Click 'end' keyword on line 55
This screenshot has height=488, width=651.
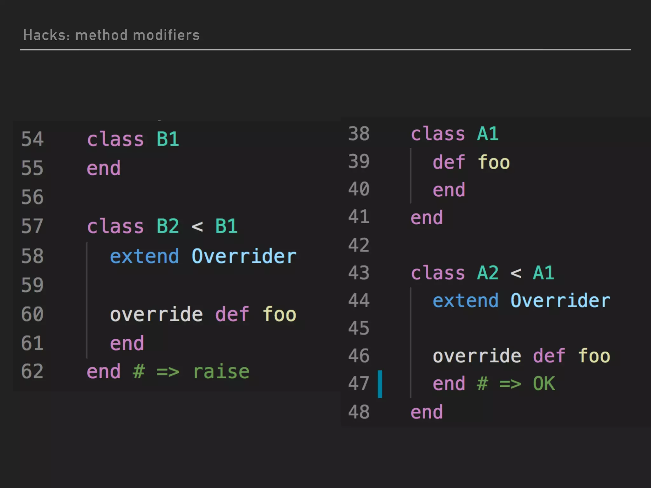pos(104,168)
